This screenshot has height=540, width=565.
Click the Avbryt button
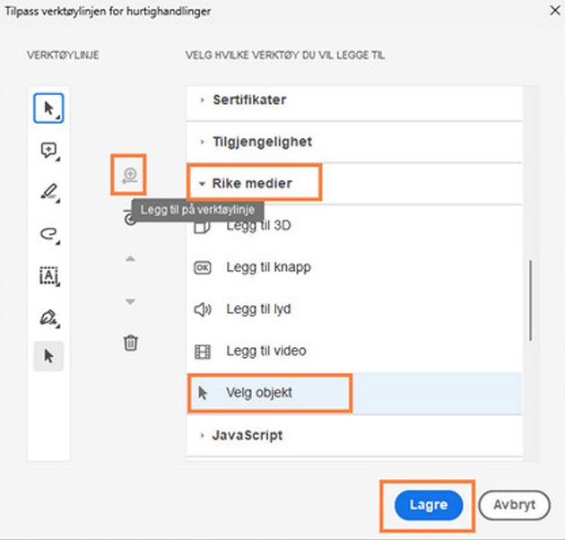tap(514, 505)
